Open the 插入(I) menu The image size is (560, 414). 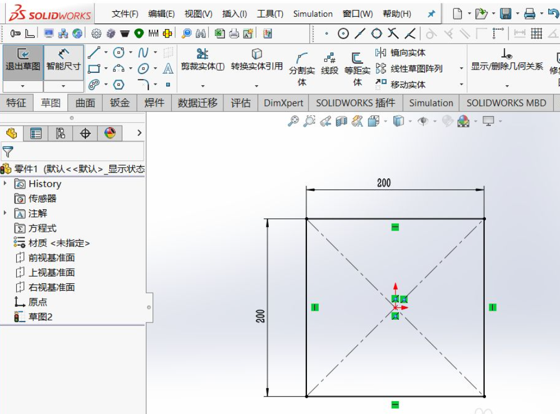(235, 14)
